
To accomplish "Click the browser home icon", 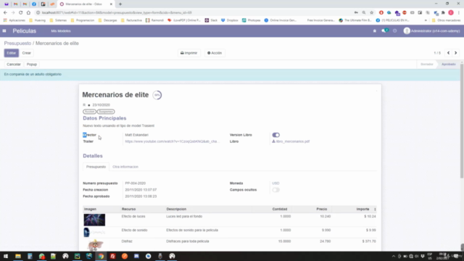I will [28, 12].
